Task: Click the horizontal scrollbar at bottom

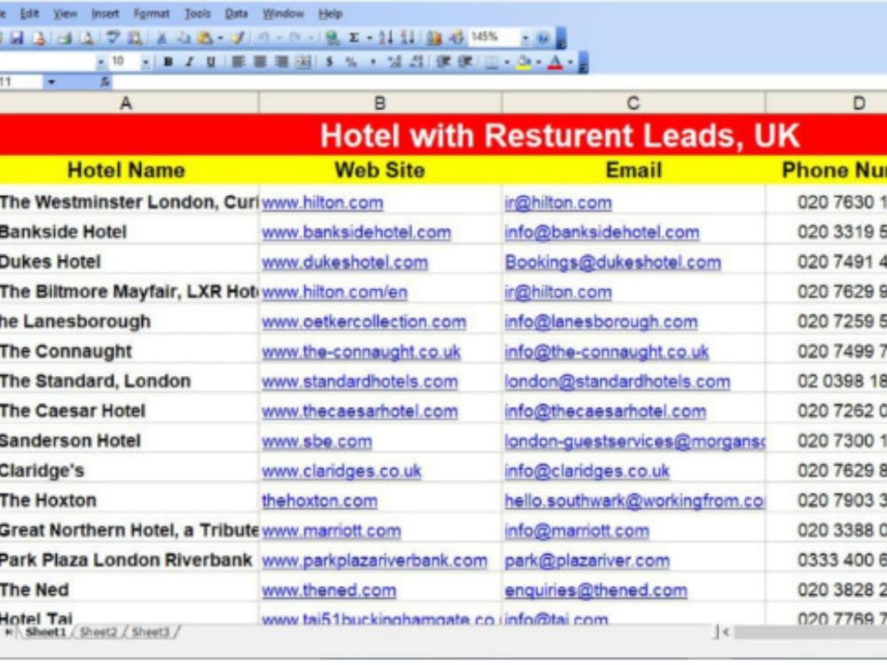Action: click(x=810, y=631)
